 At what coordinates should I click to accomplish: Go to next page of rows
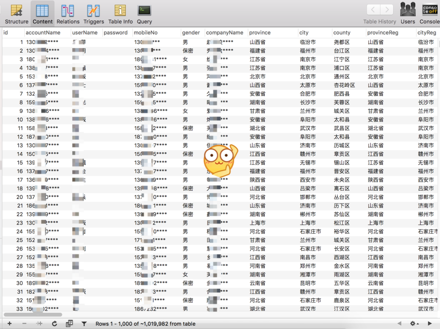(430, 324)
